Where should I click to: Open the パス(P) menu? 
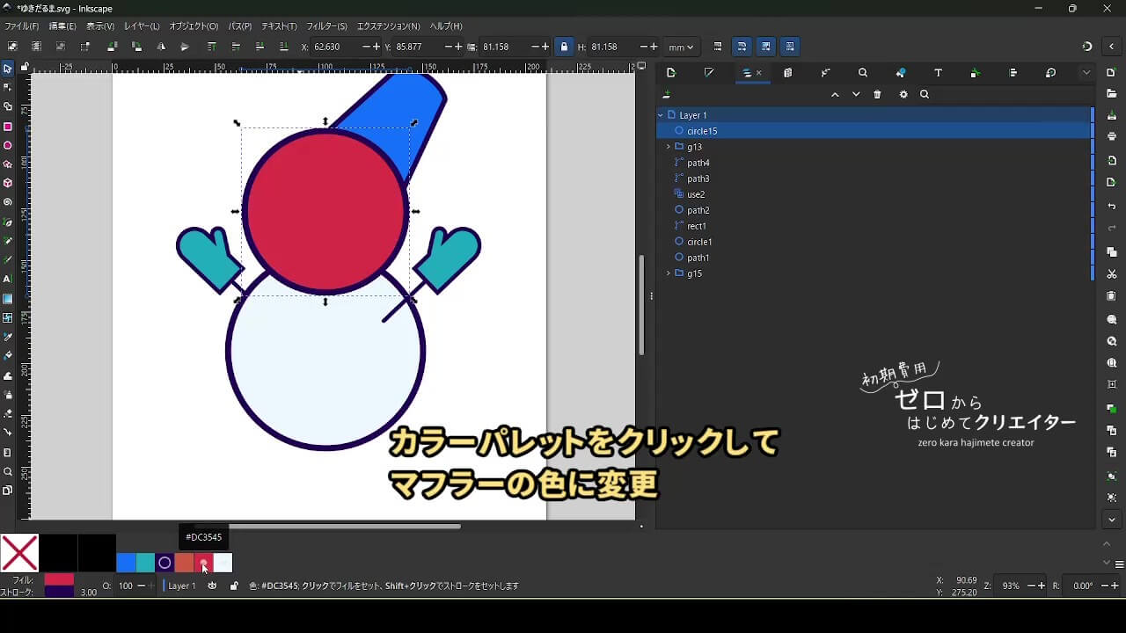click(239, 26)
